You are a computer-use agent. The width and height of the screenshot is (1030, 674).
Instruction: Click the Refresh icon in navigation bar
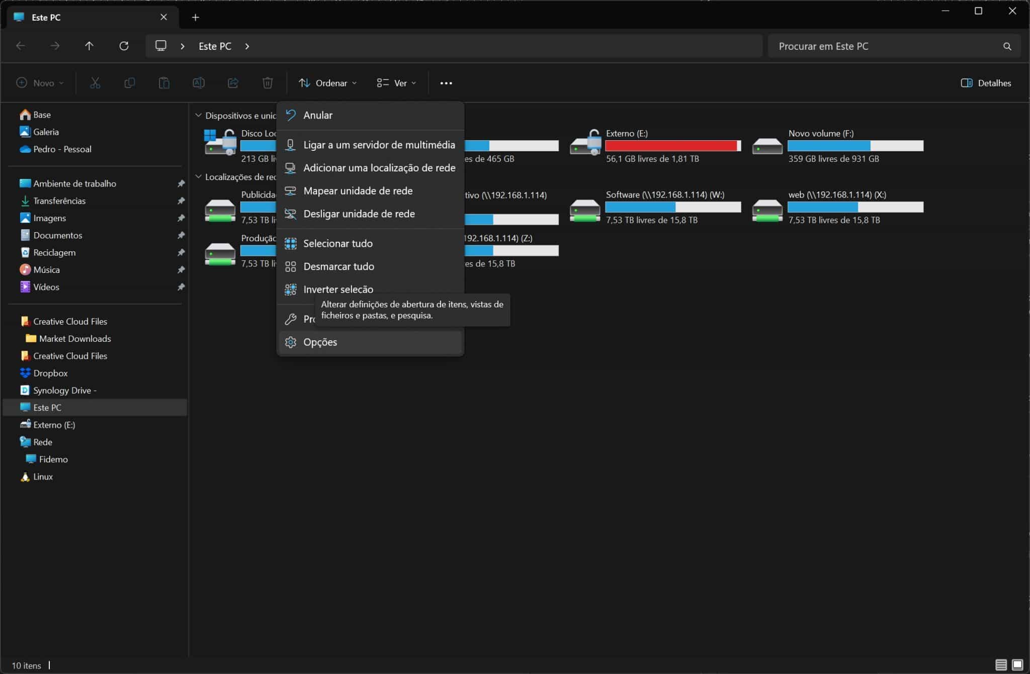[x=124, y=46]
